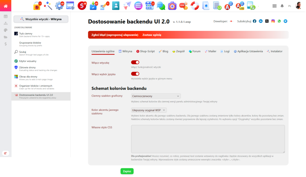The width and height of the screenshot is (306, 177).
Task: Open the chat bubbles app
Action: [x=161, y=6]
